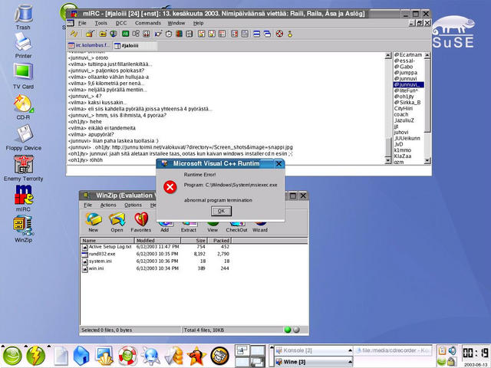This screenshot has height=368, width=491.
Task: Select the mIRC desktop icon
Action: click(x=24, y=199)
